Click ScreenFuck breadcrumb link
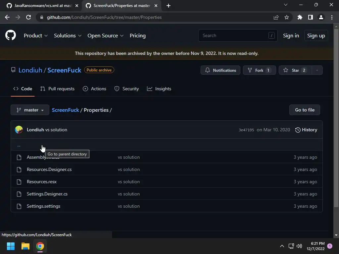Viewport: 339px width, 254px height. click(x=65, y=110)
